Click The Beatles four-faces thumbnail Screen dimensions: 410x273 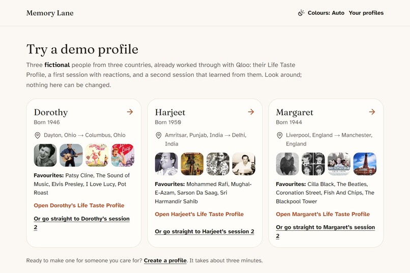pos(313,164)
